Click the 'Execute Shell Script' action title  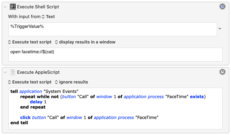[38, 7]
